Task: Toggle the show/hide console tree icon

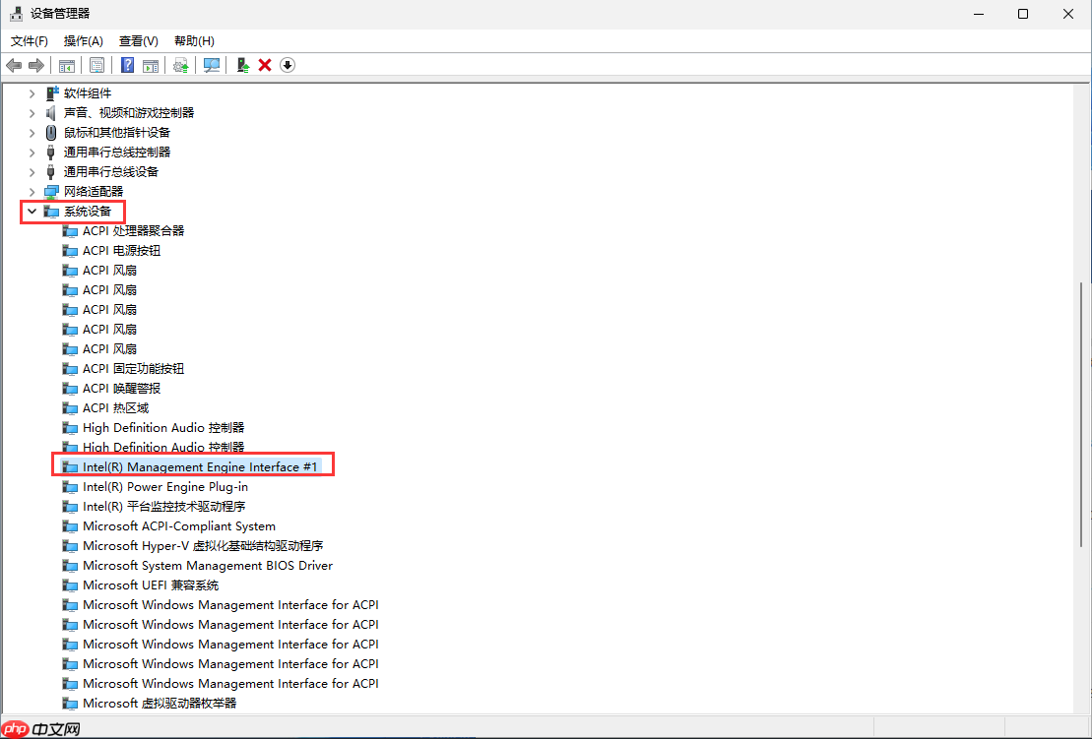Action: click(67, 65)
